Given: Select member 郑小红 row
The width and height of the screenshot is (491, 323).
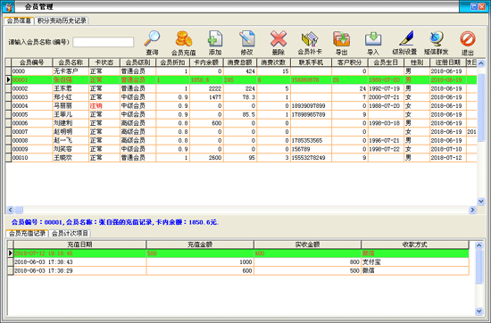Looking at the screenshot, I should (241, 97).
